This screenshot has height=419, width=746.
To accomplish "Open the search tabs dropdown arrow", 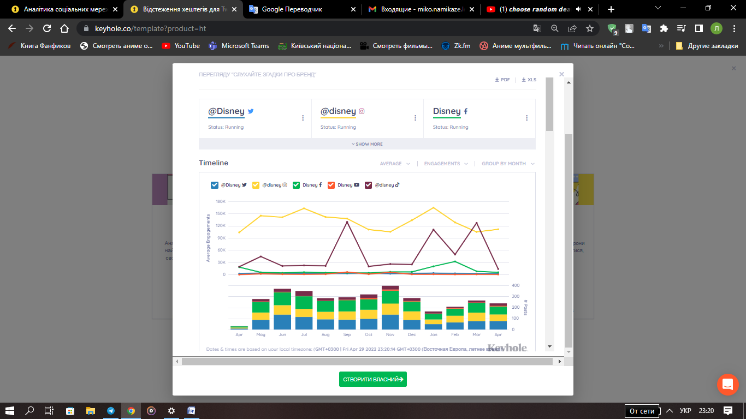I will (658, 8).
